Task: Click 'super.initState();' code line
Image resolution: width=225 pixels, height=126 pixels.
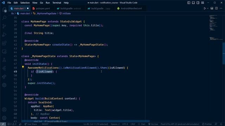Action: [41, 83]
